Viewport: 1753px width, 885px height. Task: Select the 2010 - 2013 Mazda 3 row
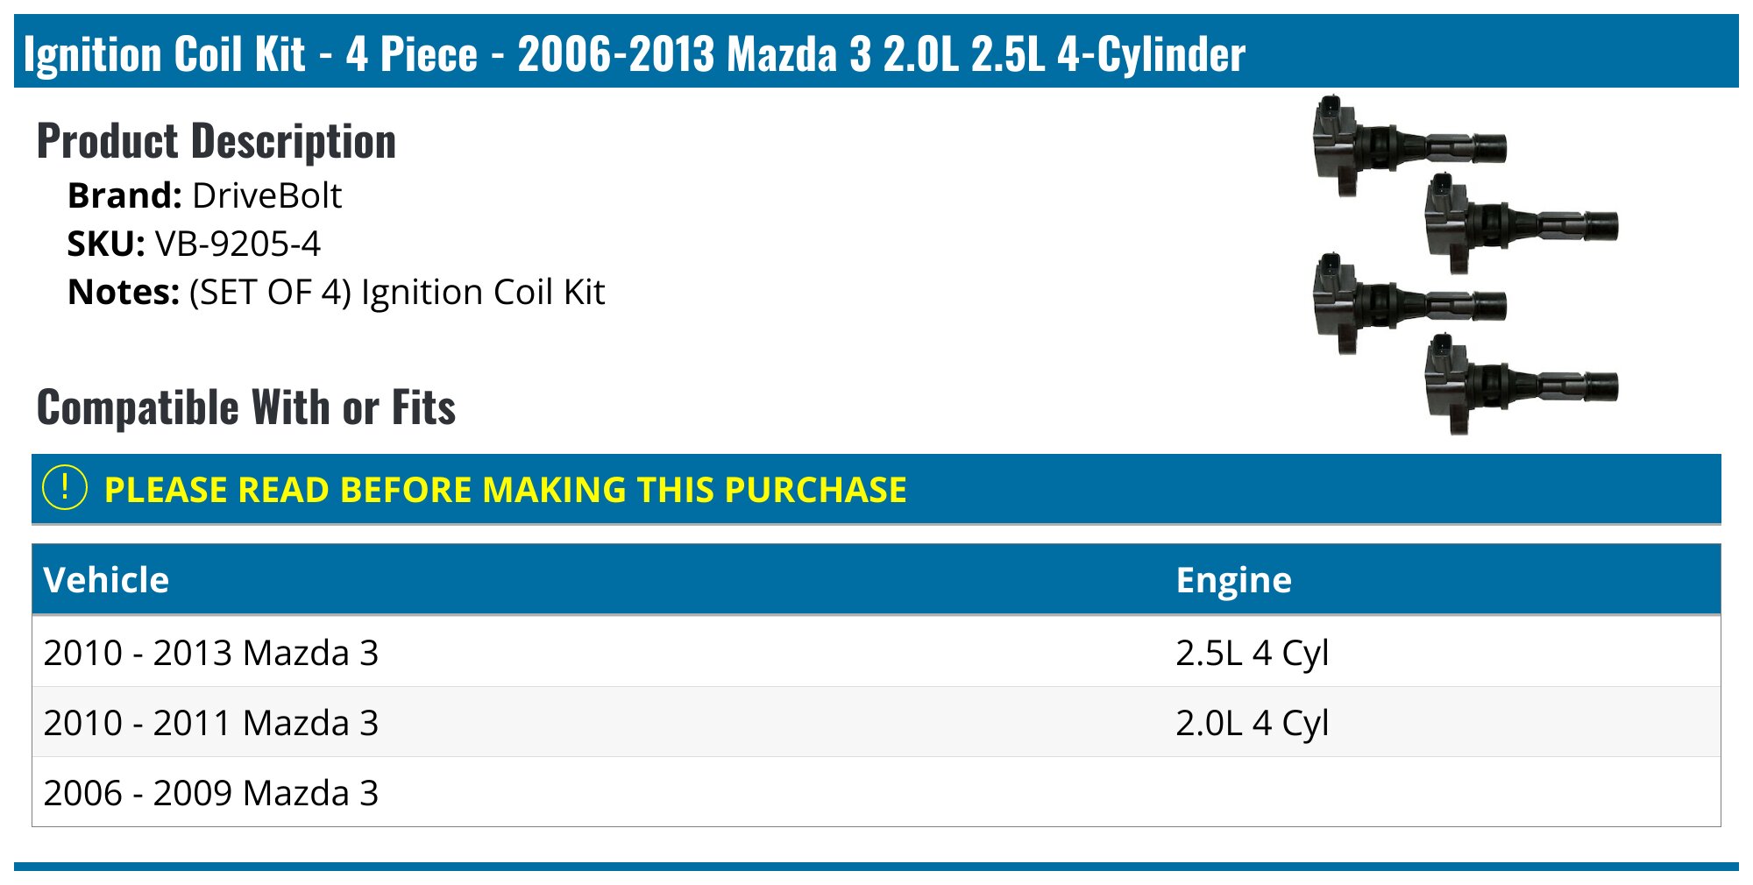point(211,653)
